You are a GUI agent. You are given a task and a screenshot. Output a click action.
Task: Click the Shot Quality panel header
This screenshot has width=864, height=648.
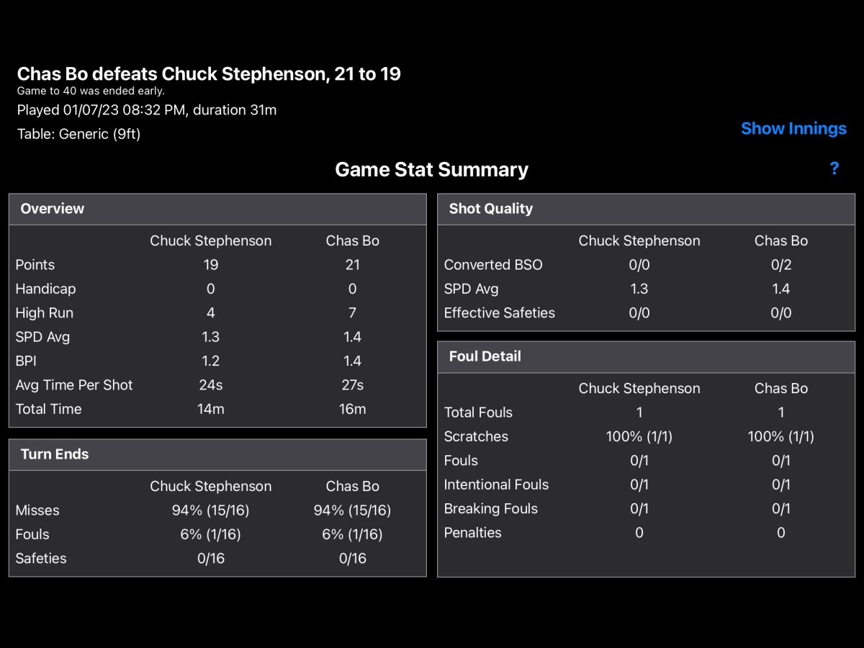tap(491, 209)
